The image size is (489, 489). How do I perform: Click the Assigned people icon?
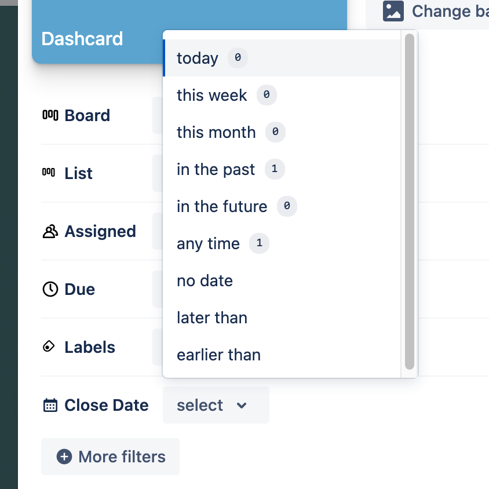pos(50,231)
